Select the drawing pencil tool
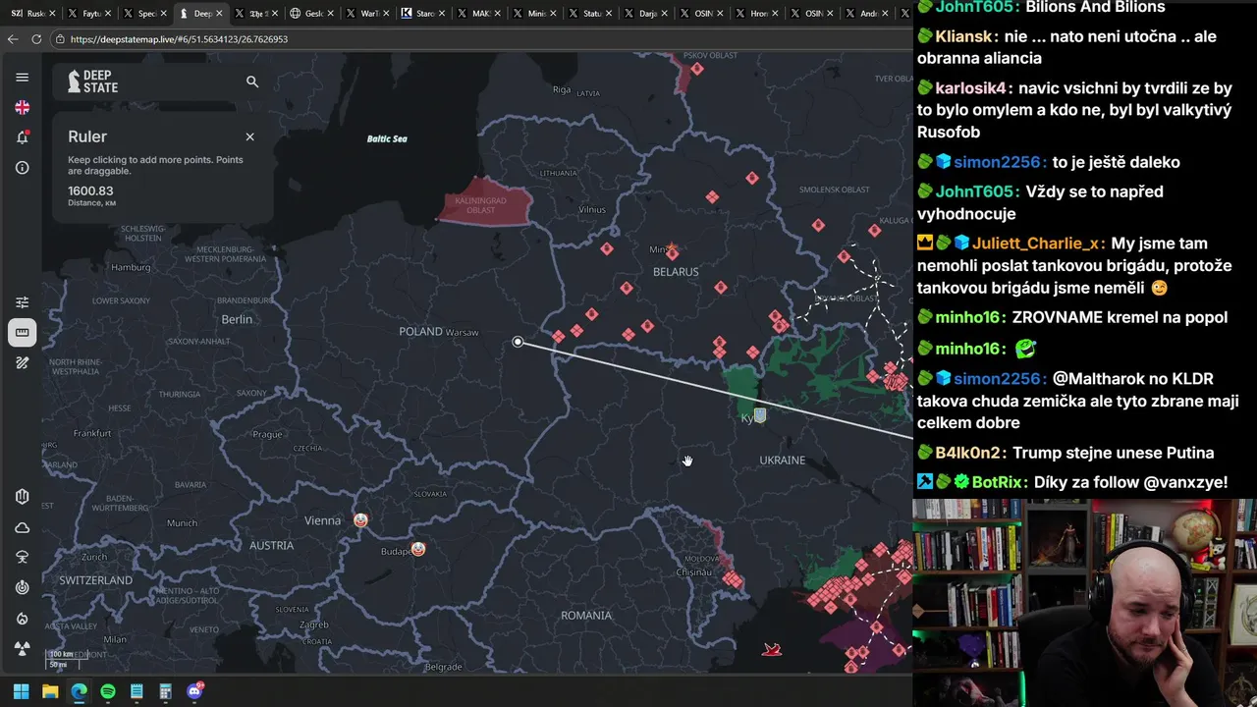 (22, 362)
